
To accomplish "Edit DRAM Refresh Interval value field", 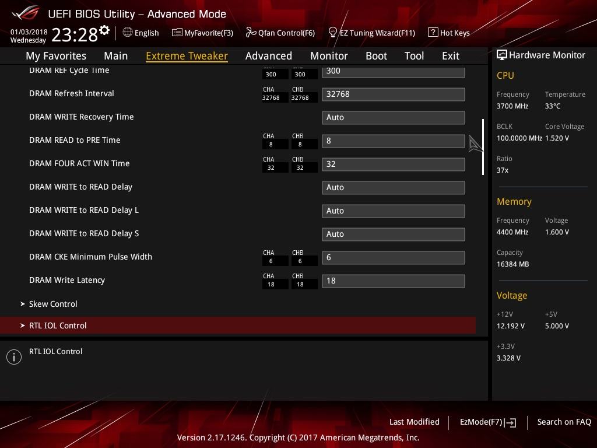I will 394,94.
